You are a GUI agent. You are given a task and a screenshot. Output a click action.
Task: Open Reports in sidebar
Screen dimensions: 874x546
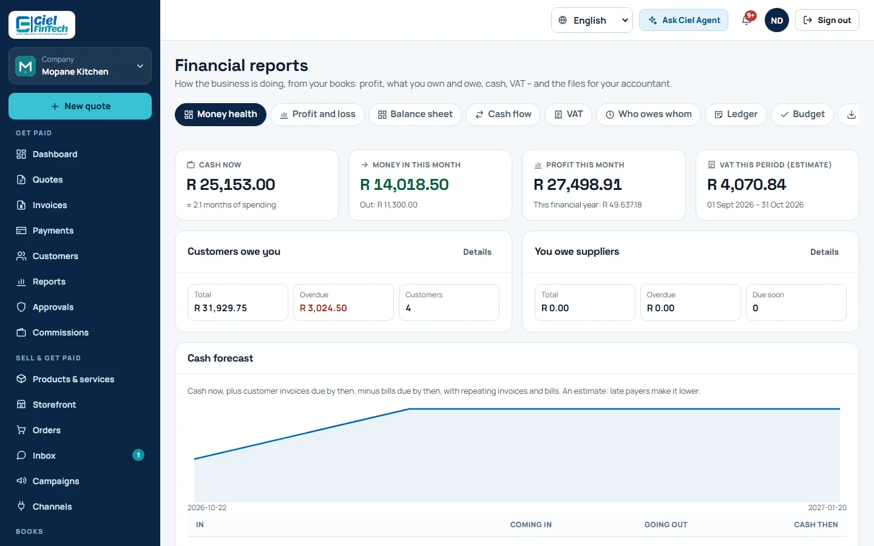[80, 281]
